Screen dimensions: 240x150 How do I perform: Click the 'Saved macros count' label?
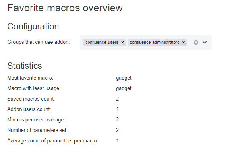point(31,99)
